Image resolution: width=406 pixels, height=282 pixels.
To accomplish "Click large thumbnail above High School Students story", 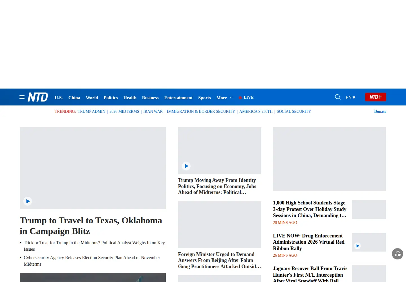I will click(x=329, y=159).
